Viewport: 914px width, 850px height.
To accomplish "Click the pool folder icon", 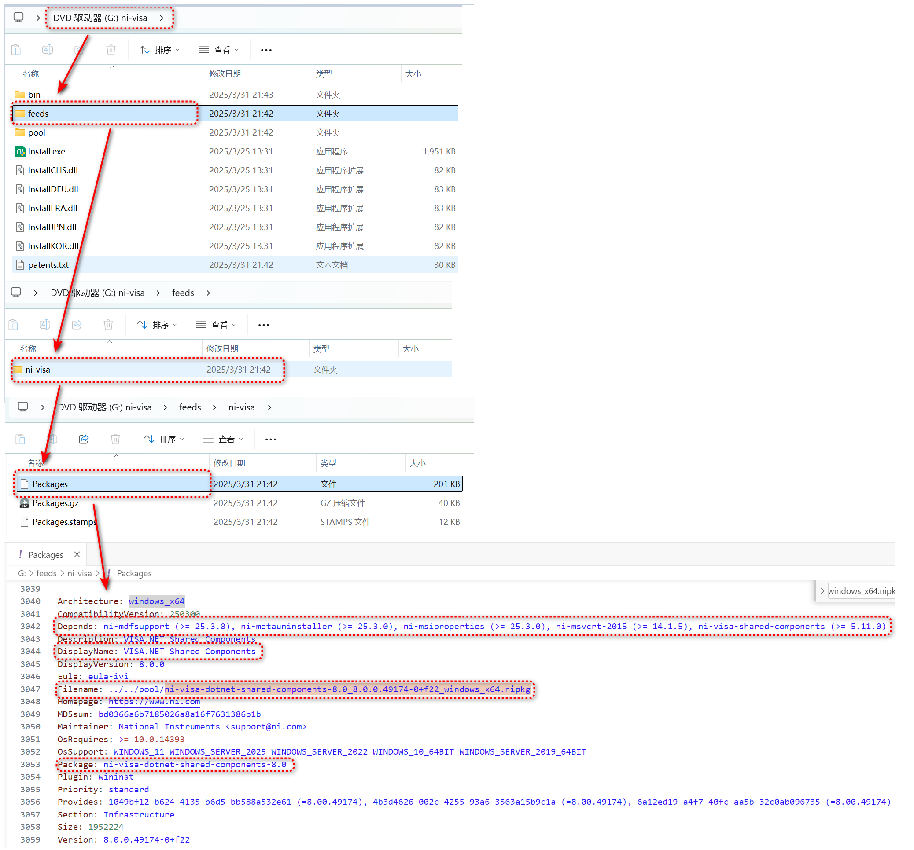I will point(20,133).
